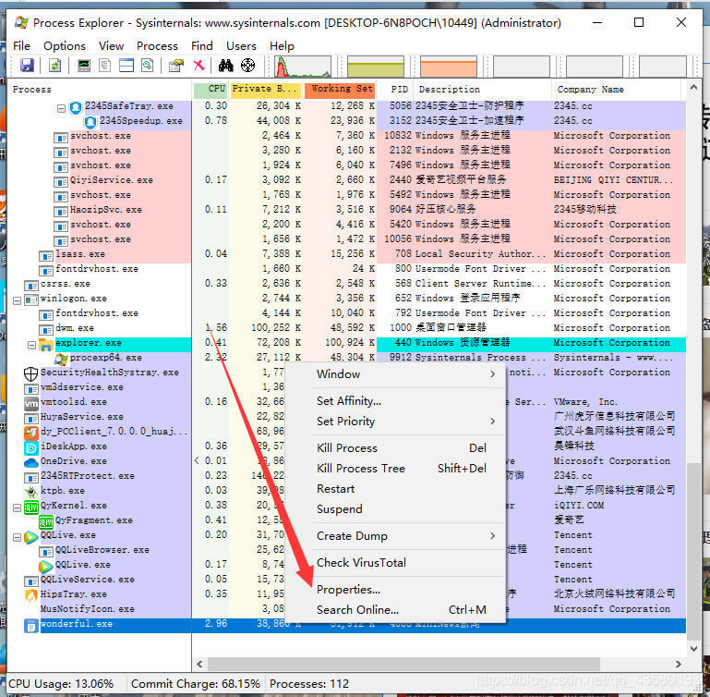Click the OneDrive.exe cloud icon
Screen dimensions: 710x697
click(x=30, y=462)
